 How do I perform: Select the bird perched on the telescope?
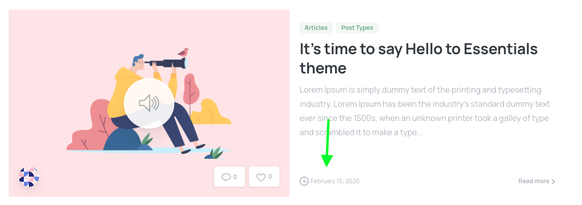183,52
